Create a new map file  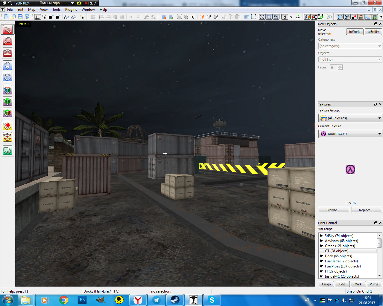coord(6,17)
